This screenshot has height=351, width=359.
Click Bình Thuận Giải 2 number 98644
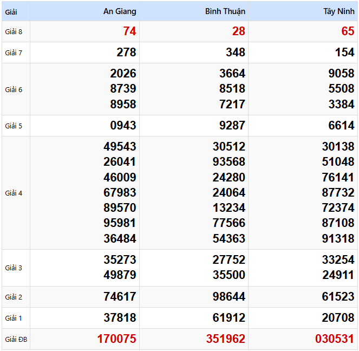click(x=229, y=297)
